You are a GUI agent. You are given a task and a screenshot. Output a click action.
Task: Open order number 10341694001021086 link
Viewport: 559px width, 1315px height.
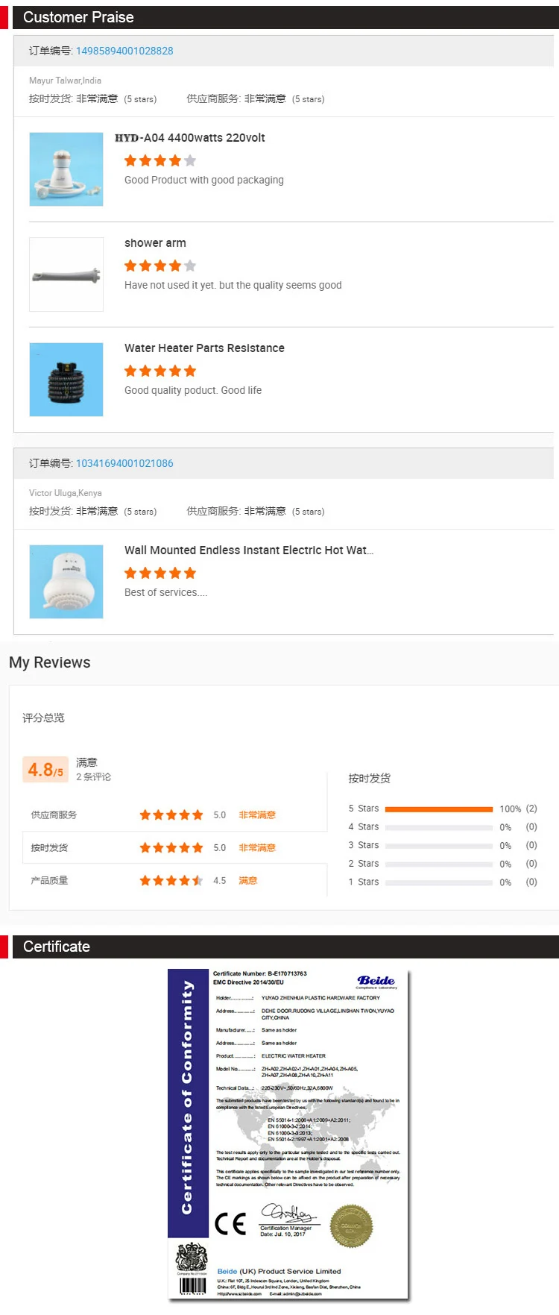[124, 463]
